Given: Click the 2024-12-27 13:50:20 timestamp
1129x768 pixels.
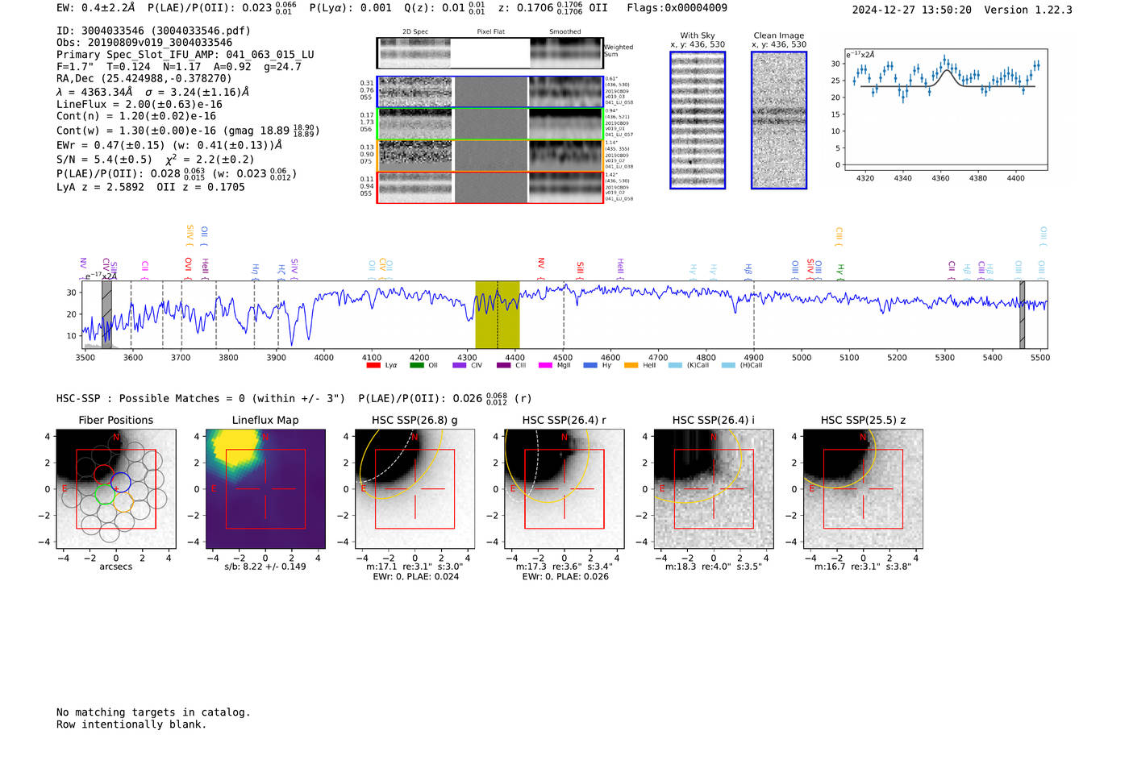Looking at the screenshot, I should pos(911,10).
